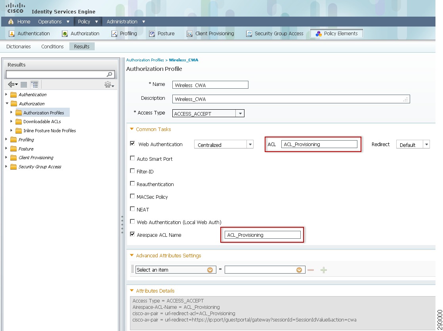Click the Name field containing Wireless_CWA
The width and height of the screenshot is (443, 331).
[x=210, y=85]
